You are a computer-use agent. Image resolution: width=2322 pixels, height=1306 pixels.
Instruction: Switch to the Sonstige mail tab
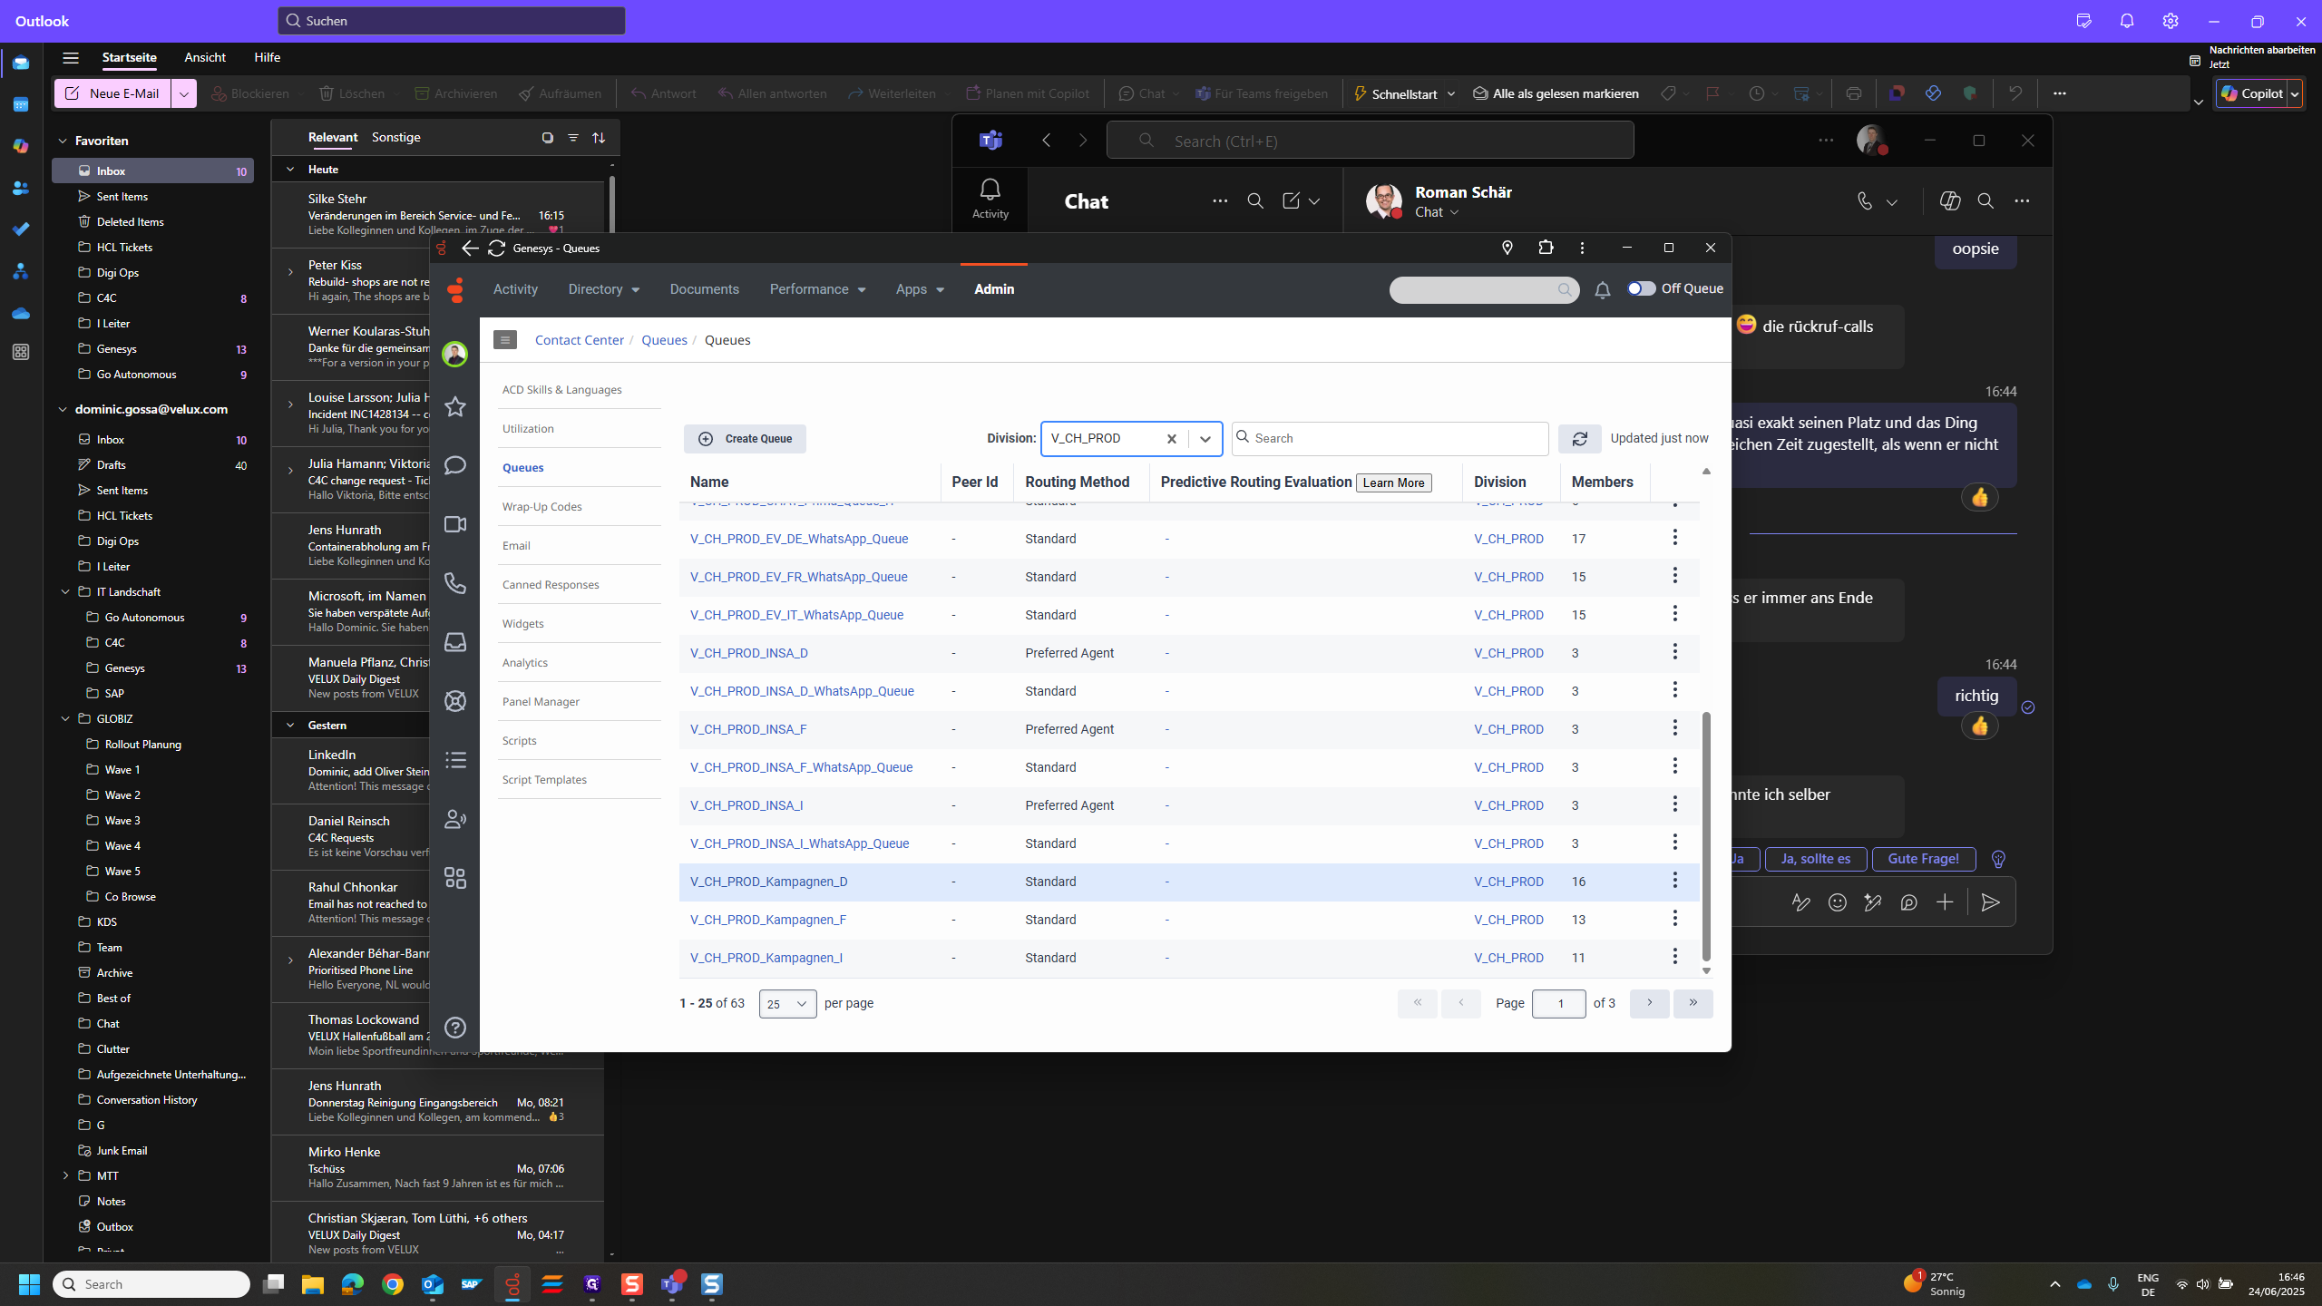[x=395, y=137]
